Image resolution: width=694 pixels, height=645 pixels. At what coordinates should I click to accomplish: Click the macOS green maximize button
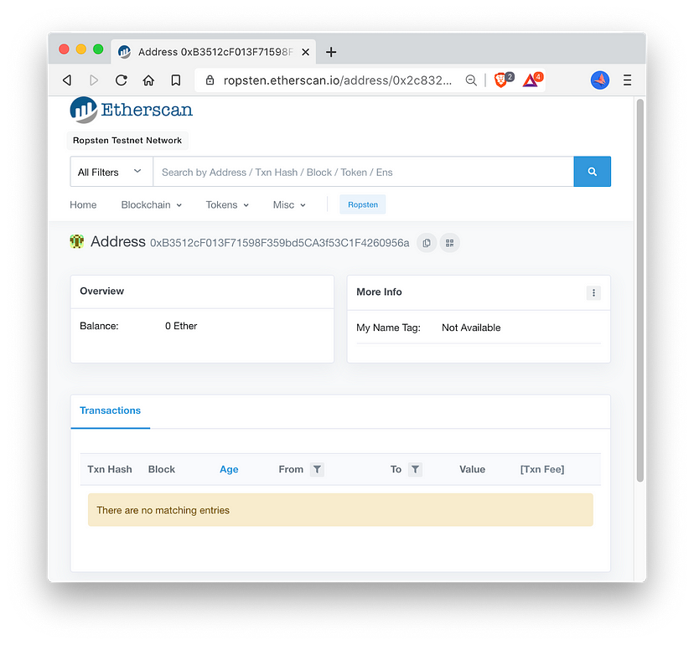pos(98,49)
